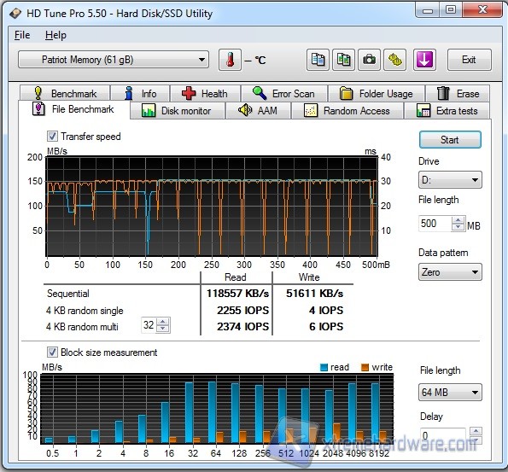Viewport: 508px width, 472px height.
Task: Click the Disk monitor tab's chart icon
Action: coord(149,110)
